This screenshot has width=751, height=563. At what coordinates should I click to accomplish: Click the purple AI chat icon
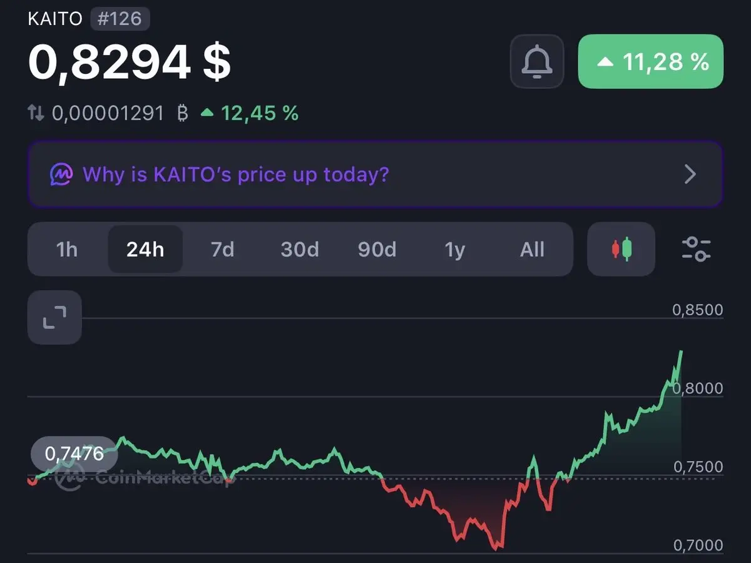[x=62, y=174]
